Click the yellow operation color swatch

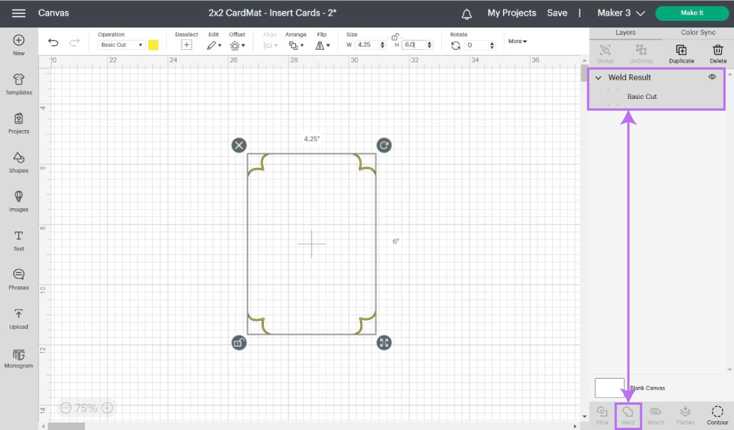(x=154, y=45)
